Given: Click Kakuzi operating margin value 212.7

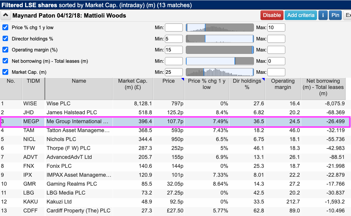Looking at the screenshot, I should click(293, 202).
